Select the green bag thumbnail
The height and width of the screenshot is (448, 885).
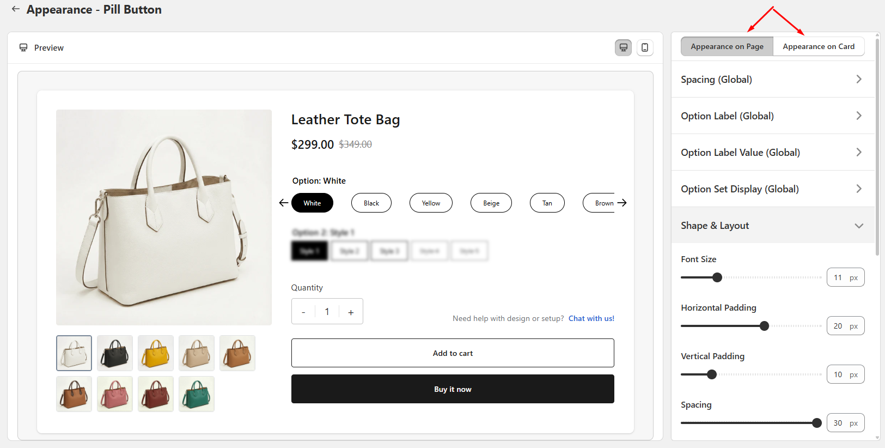coord(197,394)
